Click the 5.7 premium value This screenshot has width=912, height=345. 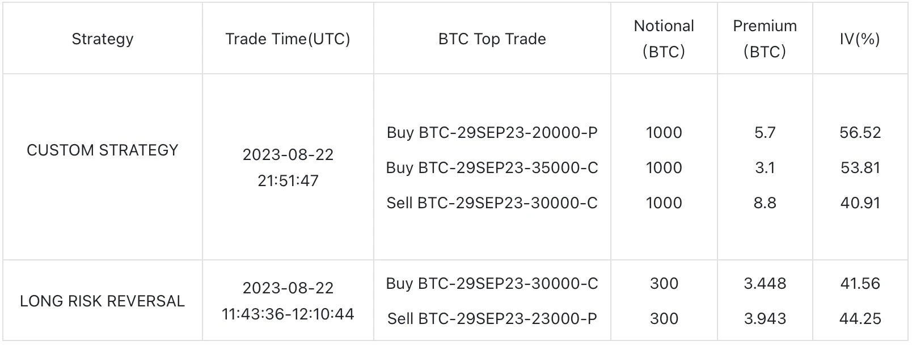[765, 132]
